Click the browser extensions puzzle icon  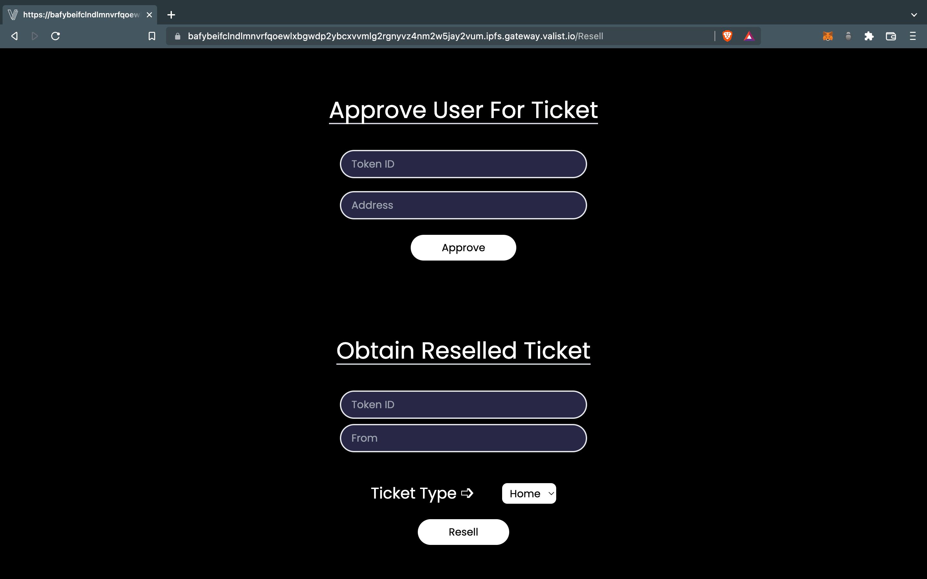(869, 36)
